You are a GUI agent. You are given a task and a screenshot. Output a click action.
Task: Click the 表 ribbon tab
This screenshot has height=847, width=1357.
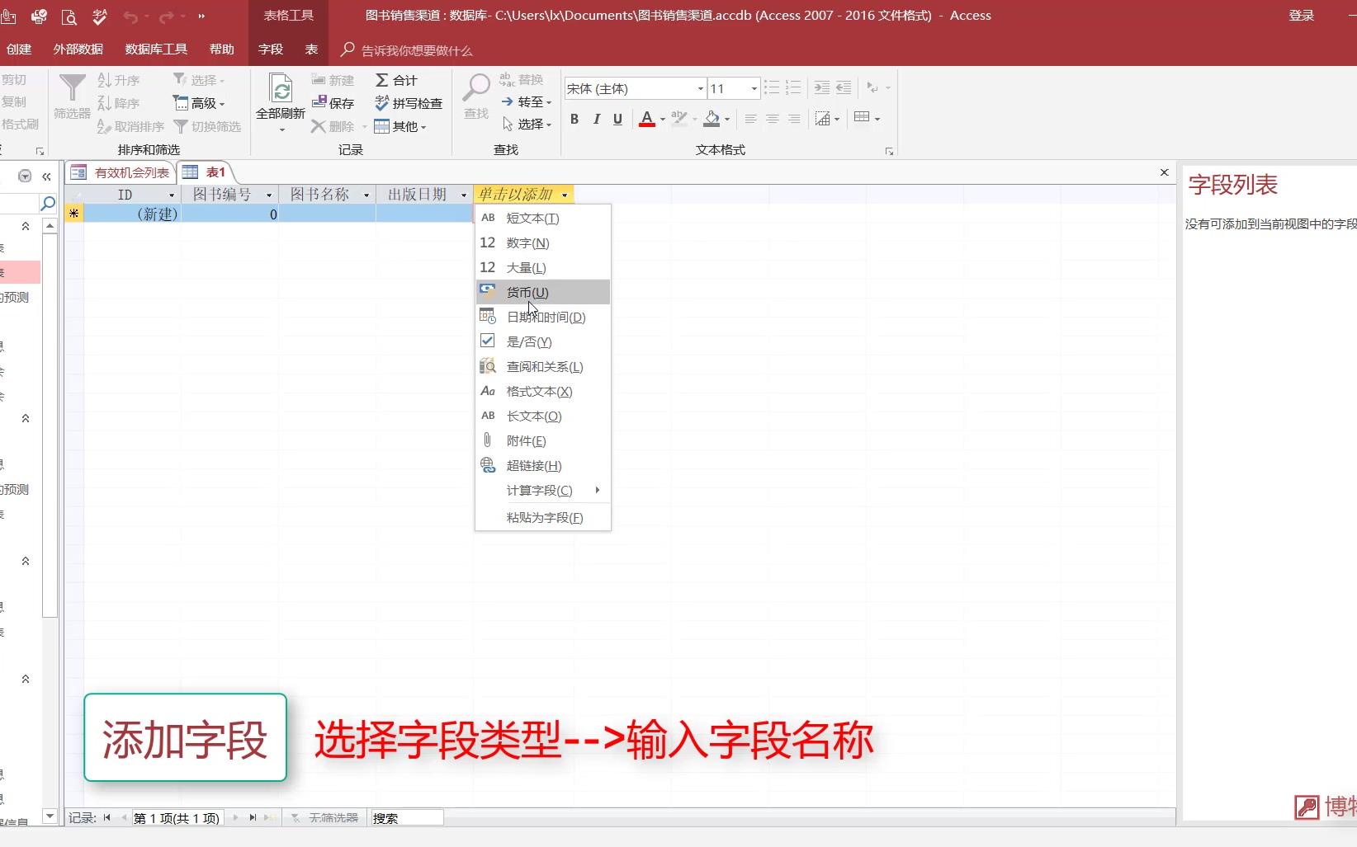[x=311, y=49]
